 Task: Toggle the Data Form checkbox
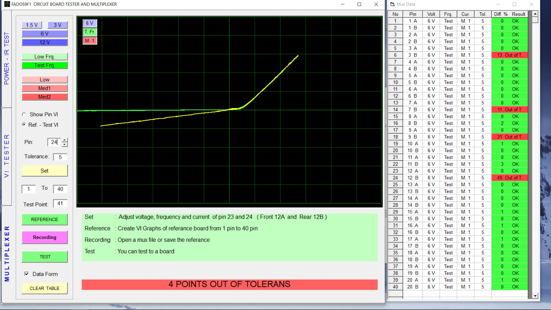coord(27,274)
